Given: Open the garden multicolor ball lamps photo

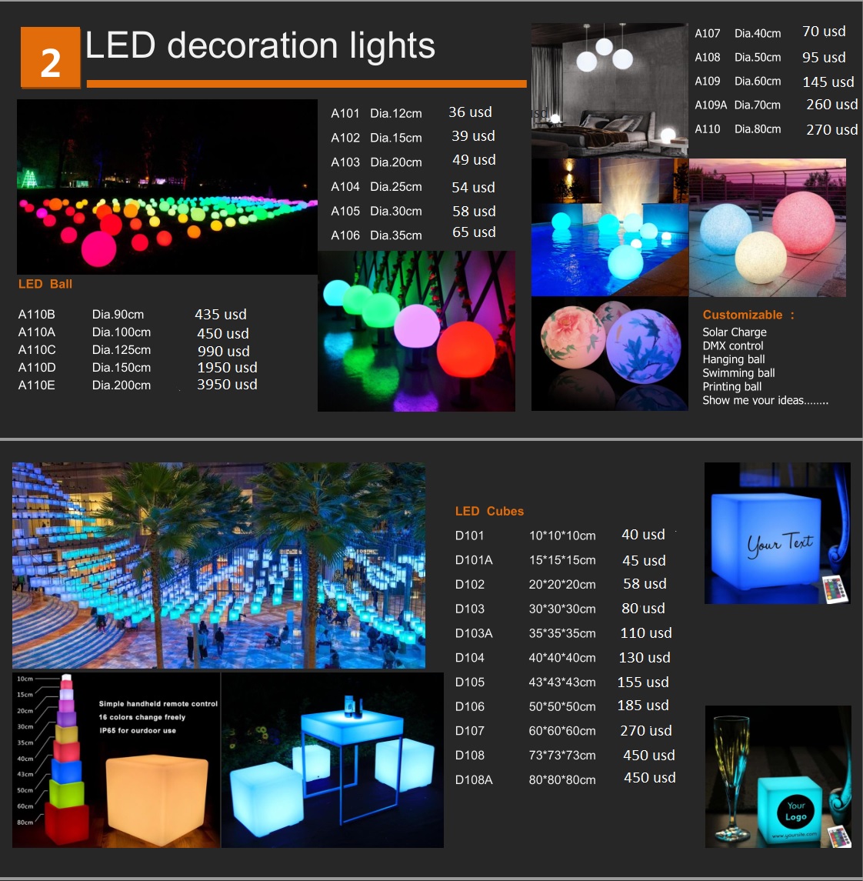Looking at the screenshot, I should [x=417, y=331].
